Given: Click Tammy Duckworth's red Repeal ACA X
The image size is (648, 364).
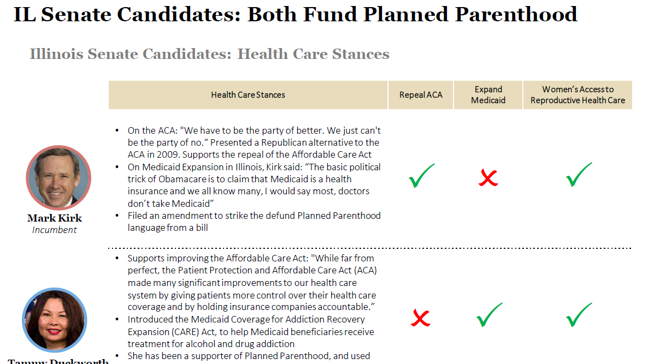Looking at the screenshot, I should pos(420,318).
